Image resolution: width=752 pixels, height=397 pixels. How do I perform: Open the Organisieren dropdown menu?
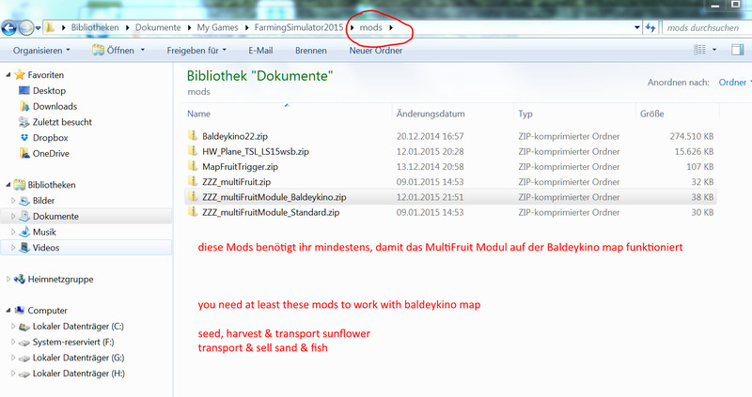click(x=41, y=50)
